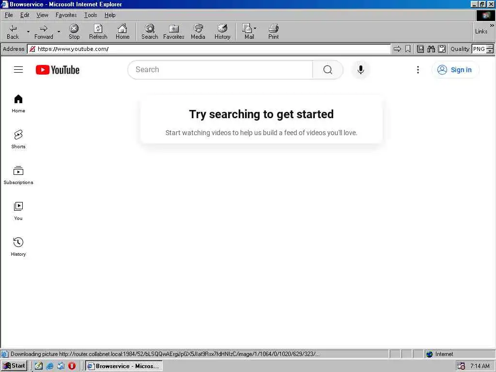This screenshot has width=496, height=372.
Task: Click the Try searching to get started heading
Action: tap(261, 114)
